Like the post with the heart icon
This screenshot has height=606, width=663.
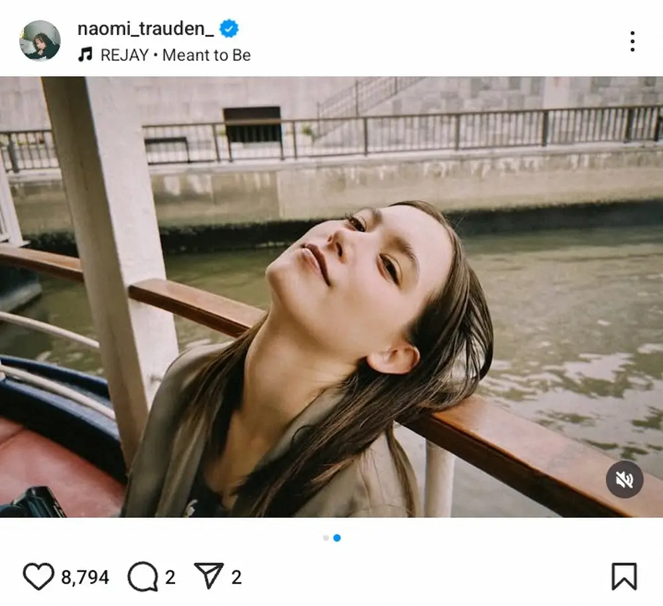38,577
